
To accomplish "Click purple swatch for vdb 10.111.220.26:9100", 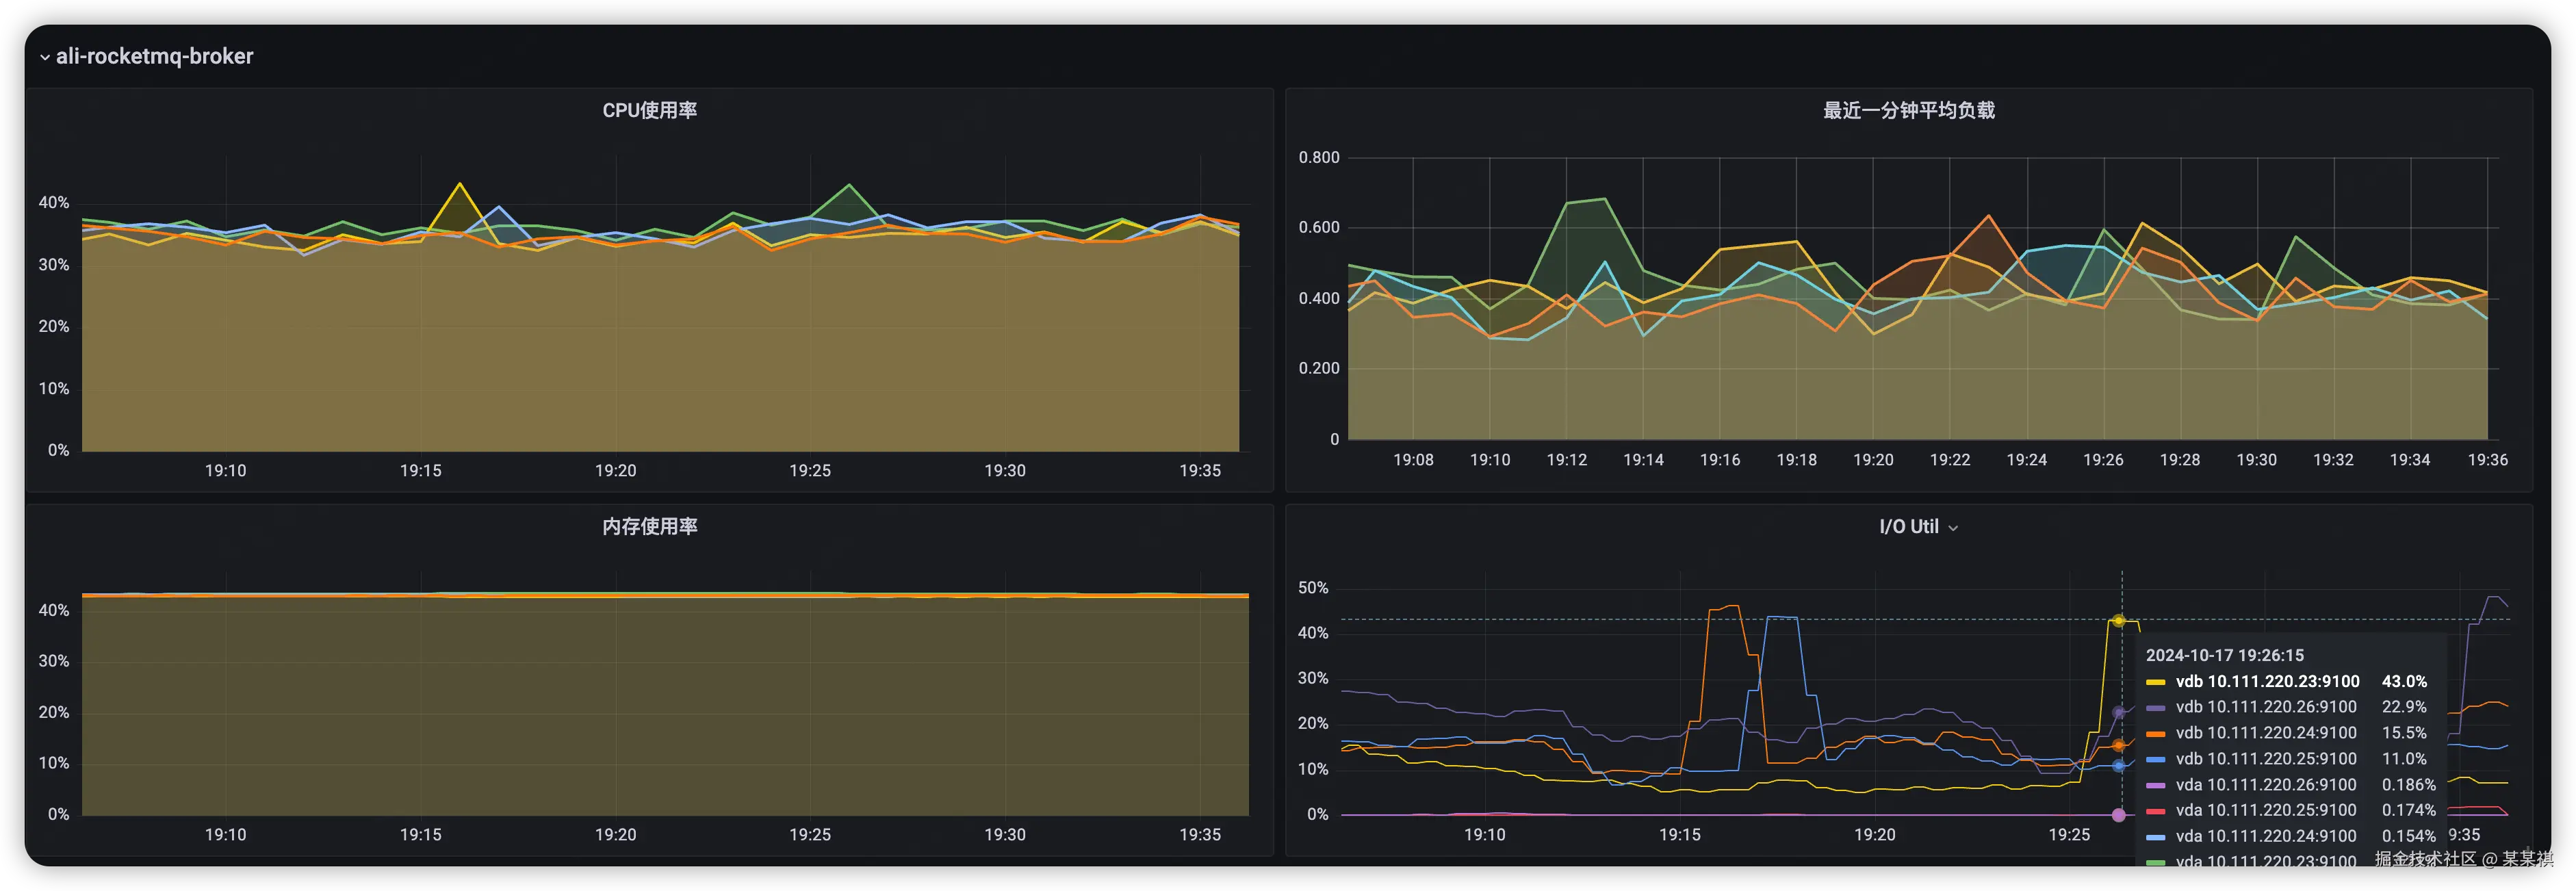I will [x=2155, y=708].
